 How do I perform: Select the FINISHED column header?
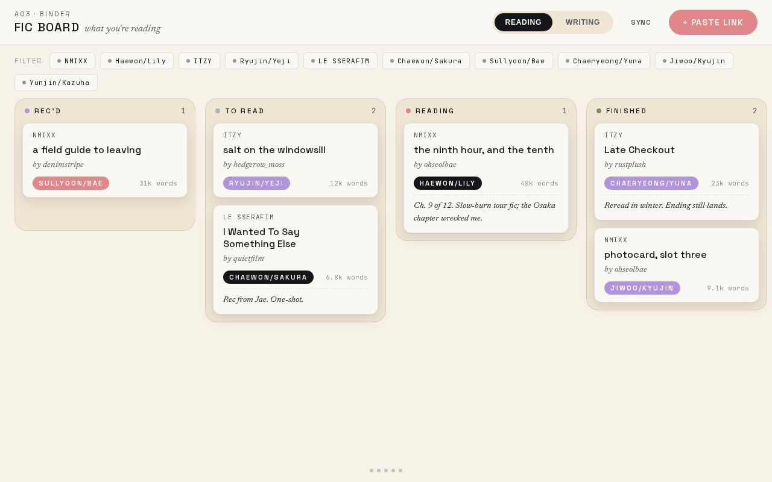pos(677,111)
